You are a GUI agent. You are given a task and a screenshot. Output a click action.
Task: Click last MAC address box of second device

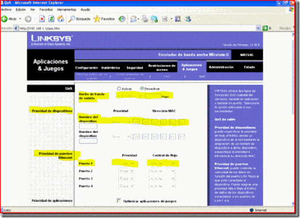[182, 137]
